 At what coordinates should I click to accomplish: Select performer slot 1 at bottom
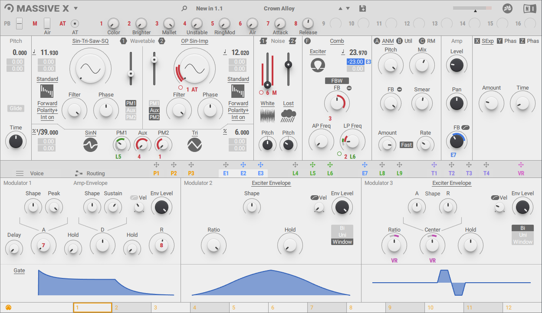coord(92,308)
